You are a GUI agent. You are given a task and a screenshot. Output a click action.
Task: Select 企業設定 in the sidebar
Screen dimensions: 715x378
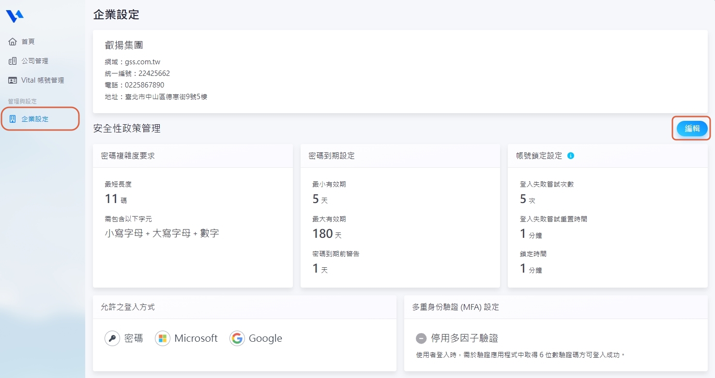[x=35, y=119]
